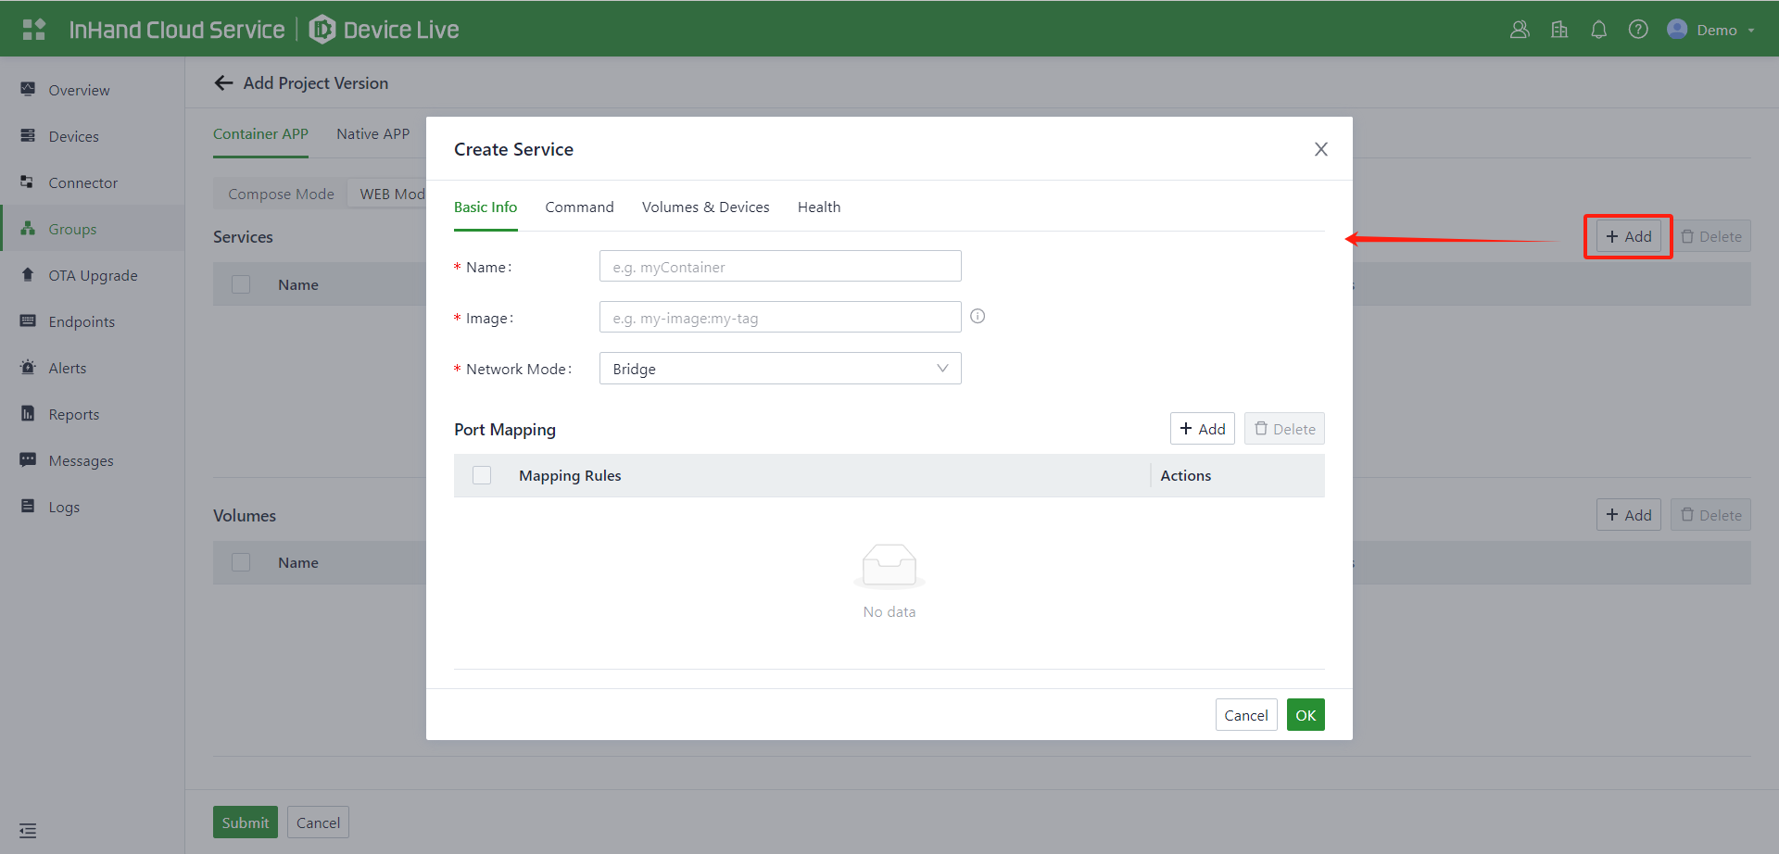1779x854 pixels.
Task: Open the Demo user account dropdown
Action: (1711, 30)
